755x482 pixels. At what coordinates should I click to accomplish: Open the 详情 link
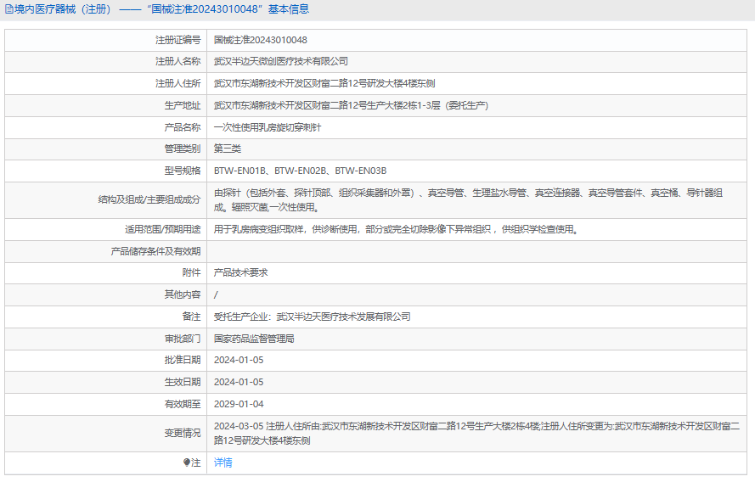point(223,462)
